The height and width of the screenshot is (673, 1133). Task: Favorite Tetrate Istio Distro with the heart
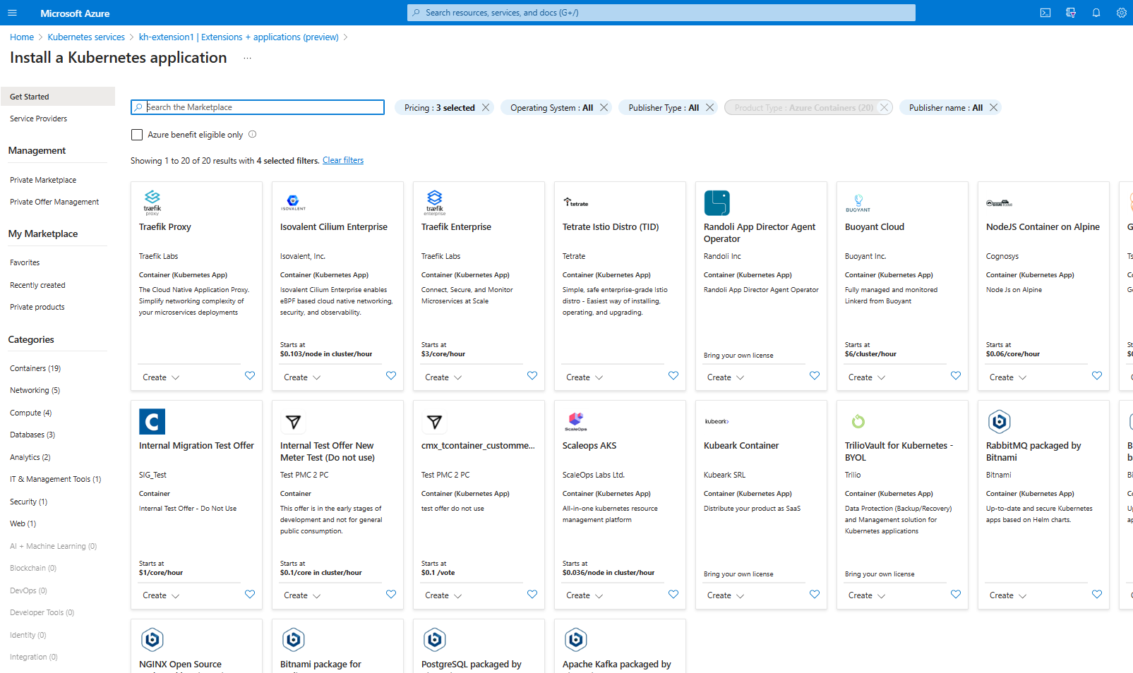673,375
